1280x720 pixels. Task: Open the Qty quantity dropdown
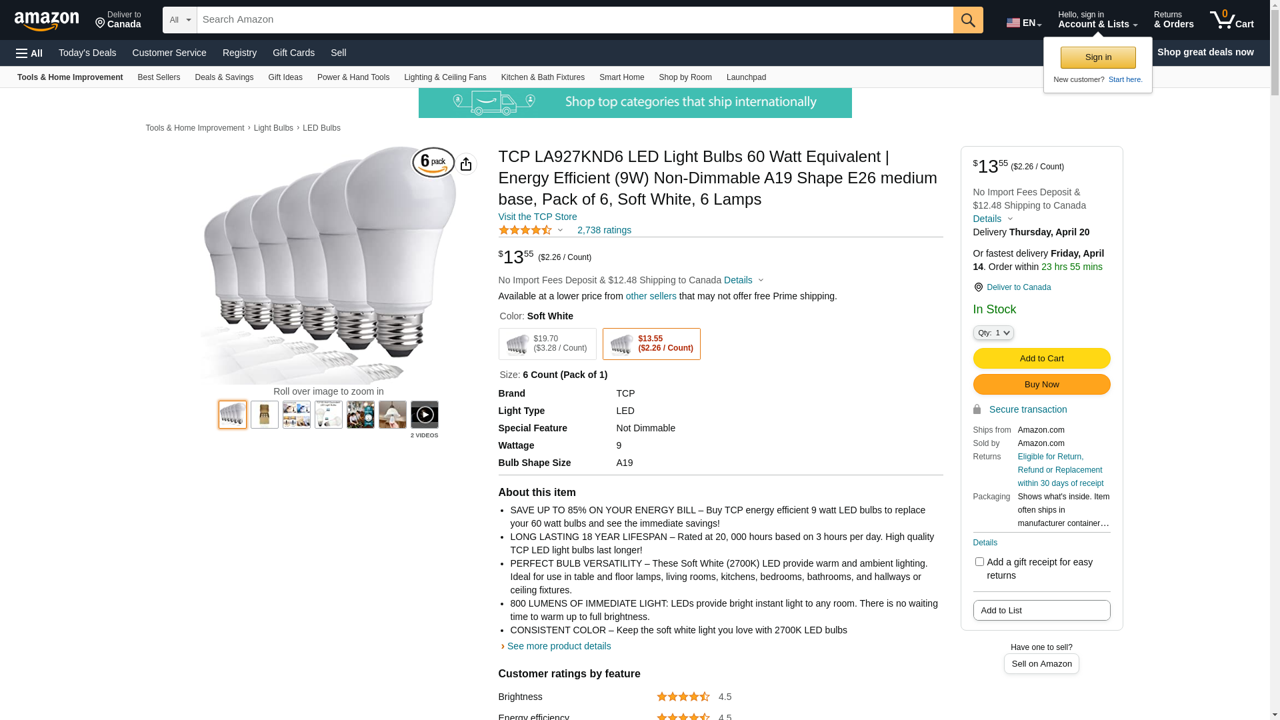pos(993,333)
